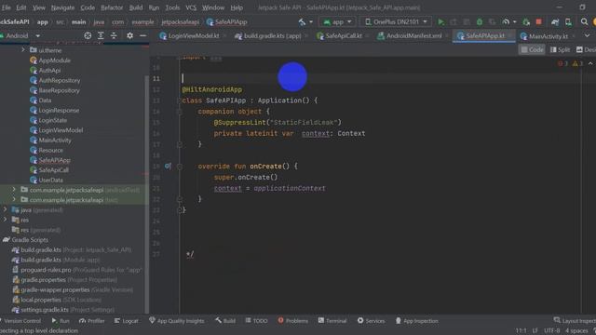Hide the Project panel with minus icon

142,35
